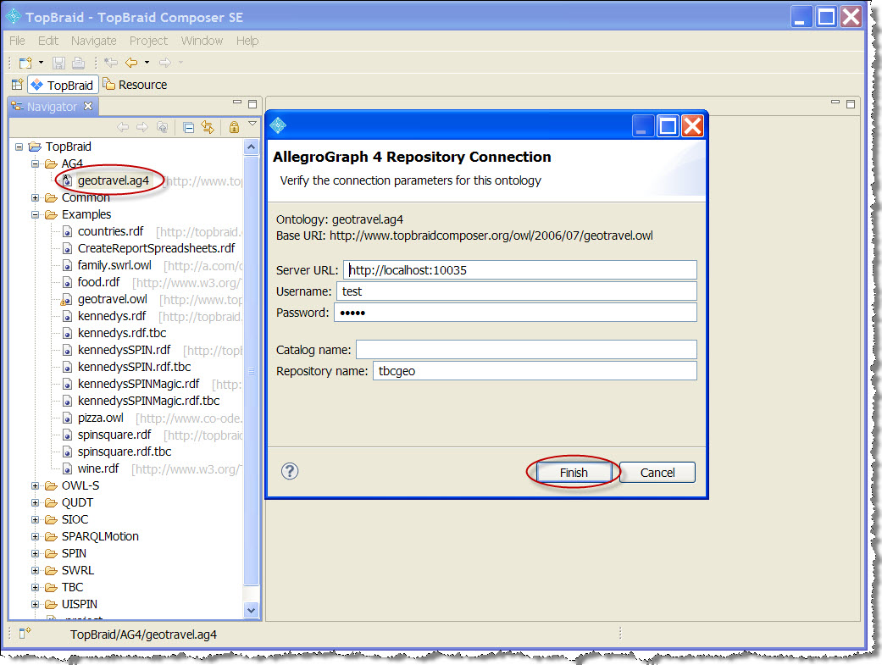Open the Navigate menu
The height and width of the screenshot is (665, 882).
click(x=93, y=40)
